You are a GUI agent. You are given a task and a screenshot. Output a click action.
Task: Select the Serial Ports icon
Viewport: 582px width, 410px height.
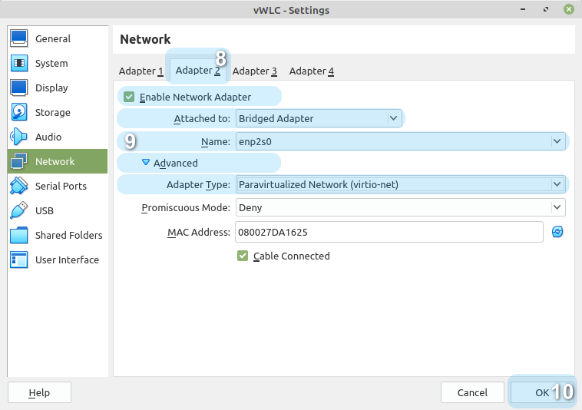[x=19, y=186]
